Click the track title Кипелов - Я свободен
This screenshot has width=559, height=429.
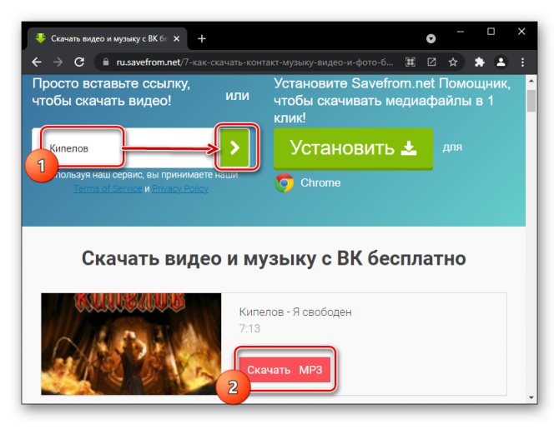coord(295,312)
